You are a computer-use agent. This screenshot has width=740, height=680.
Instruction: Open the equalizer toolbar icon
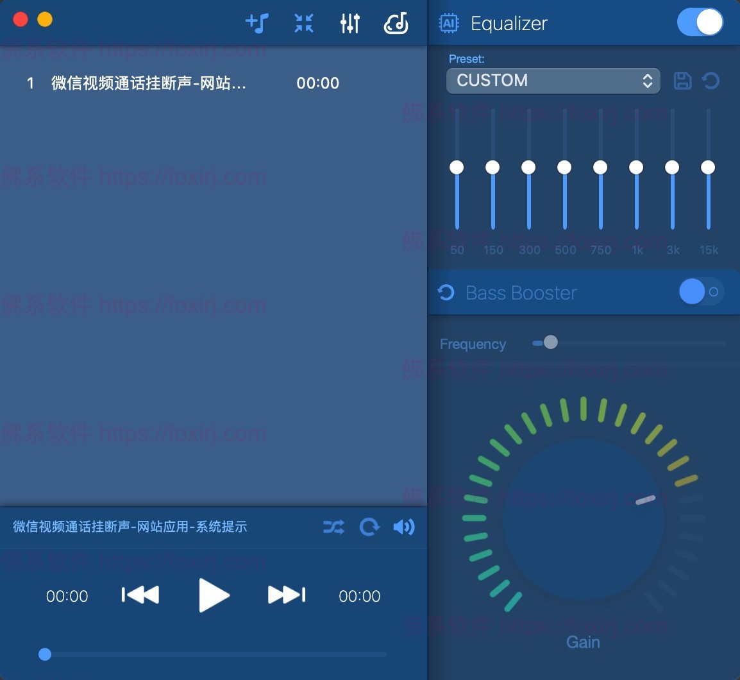point(350,22)
